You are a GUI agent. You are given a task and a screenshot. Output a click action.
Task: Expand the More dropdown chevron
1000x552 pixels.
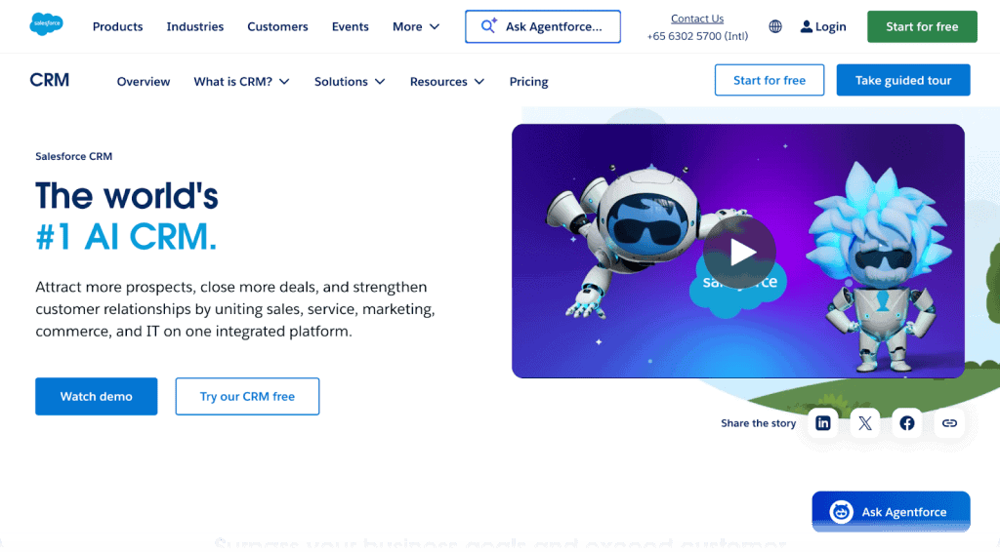pos(435,26)
